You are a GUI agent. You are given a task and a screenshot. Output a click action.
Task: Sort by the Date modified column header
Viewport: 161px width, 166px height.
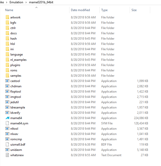coord(80,10)
